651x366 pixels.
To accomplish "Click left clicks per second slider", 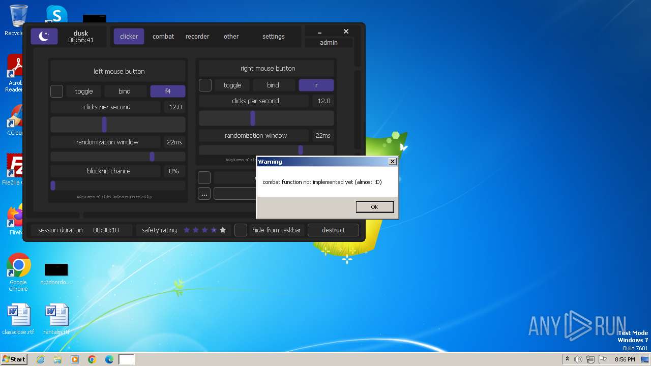I will click(x=118, y=125).
